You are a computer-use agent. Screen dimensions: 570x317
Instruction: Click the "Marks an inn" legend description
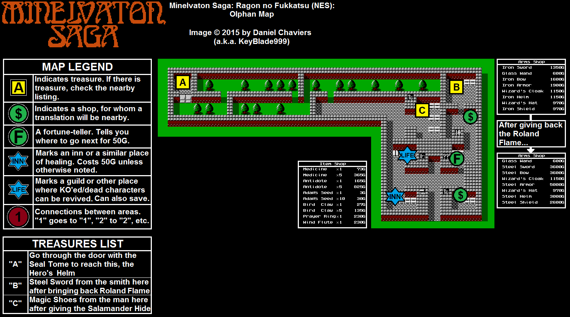coord(92,161)
